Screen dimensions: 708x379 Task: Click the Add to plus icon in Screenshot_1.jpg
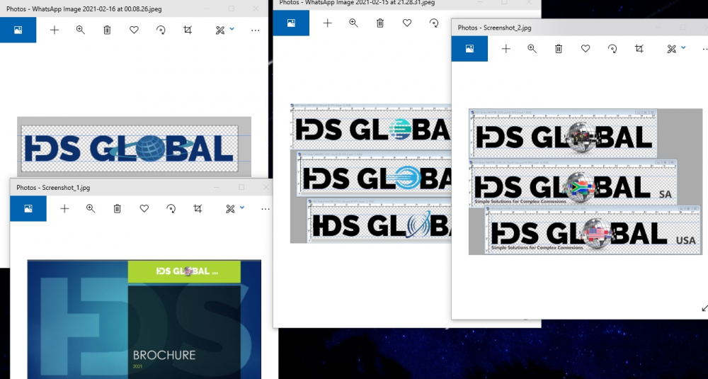click(64, 209)
